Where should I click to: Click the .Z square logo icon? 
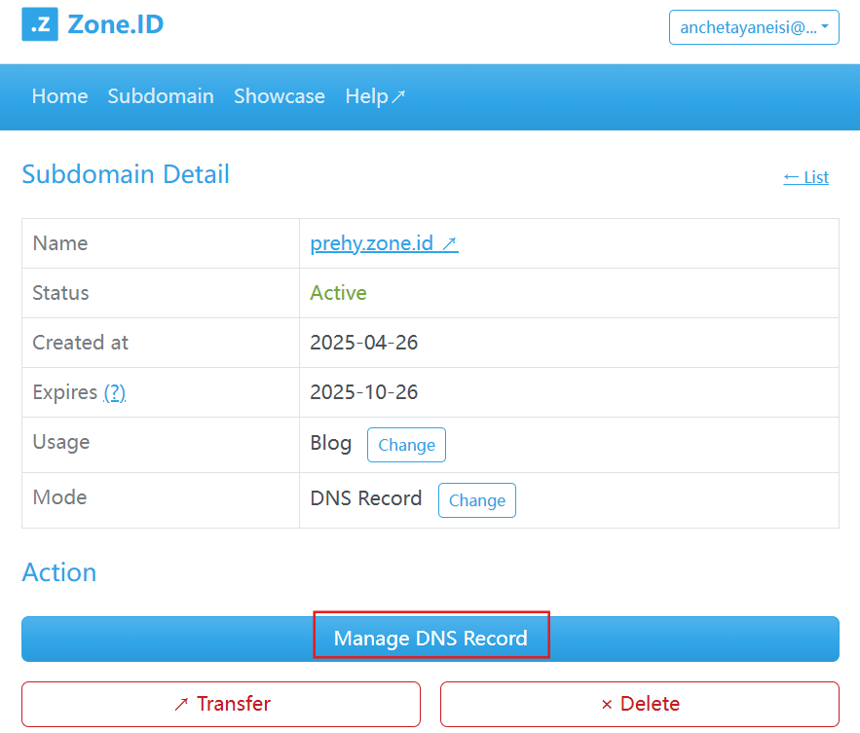coord(40,24)
